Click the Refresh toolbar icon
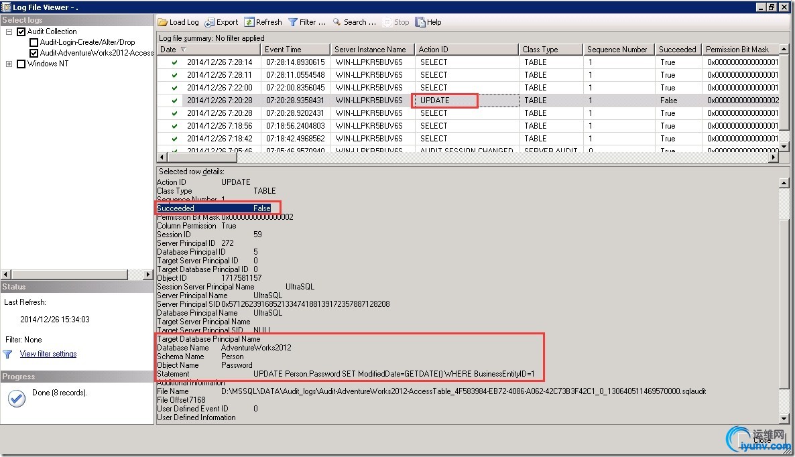The width and height of the screenshot is (795, 457). pyautogui.click(x=249, y=22)
